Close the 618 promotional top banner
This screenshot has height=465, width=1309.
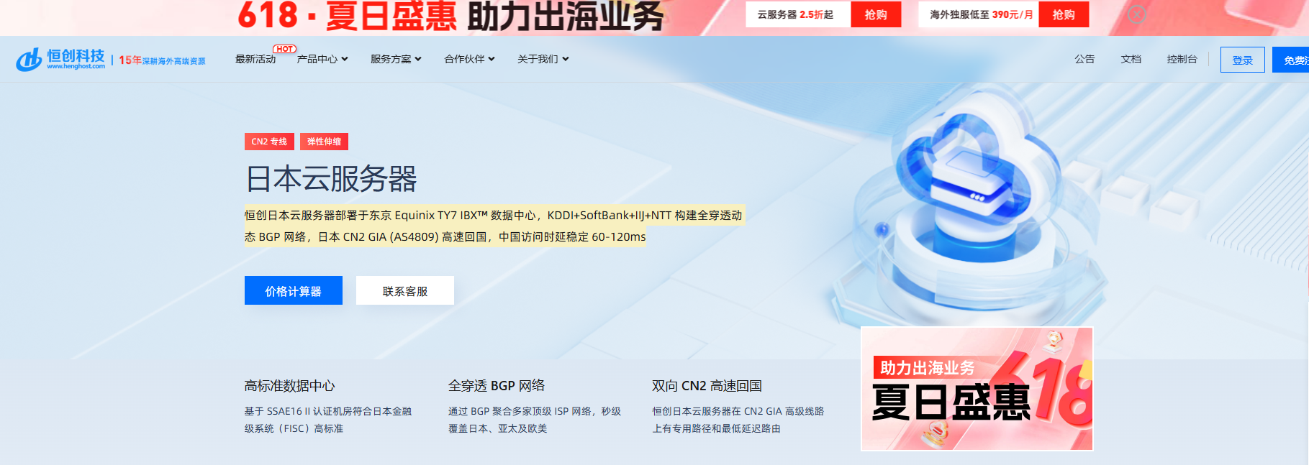pyautogui.click(x=1137, y=14)
